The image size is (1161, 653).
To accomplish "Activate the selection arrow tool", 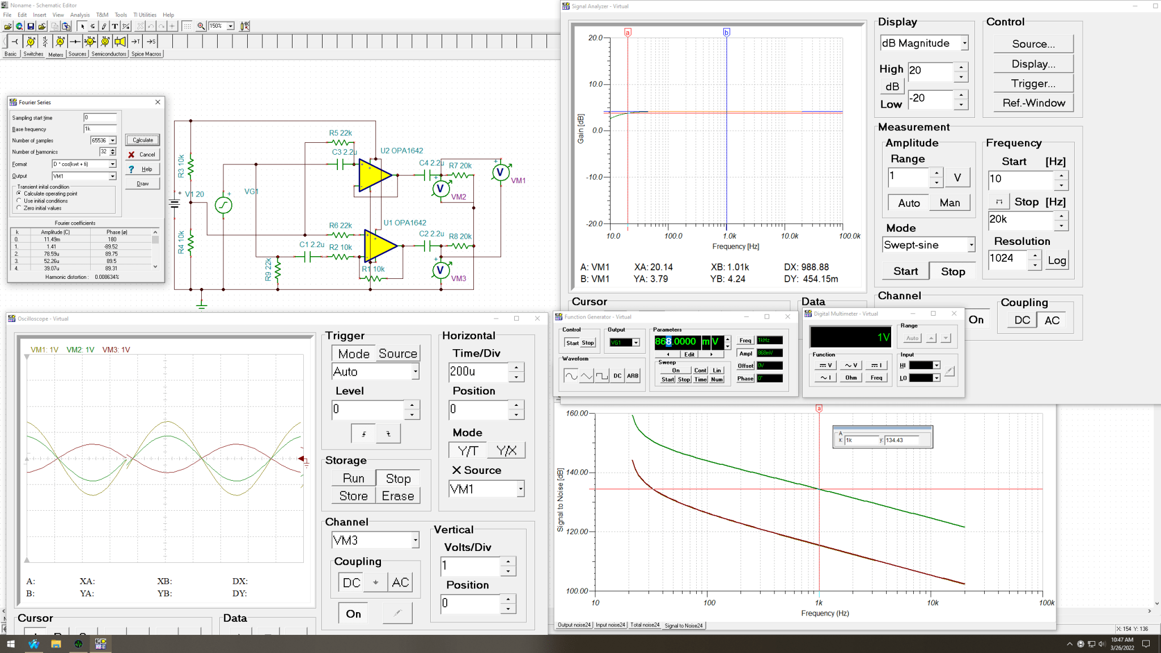I will coord(82,26).
